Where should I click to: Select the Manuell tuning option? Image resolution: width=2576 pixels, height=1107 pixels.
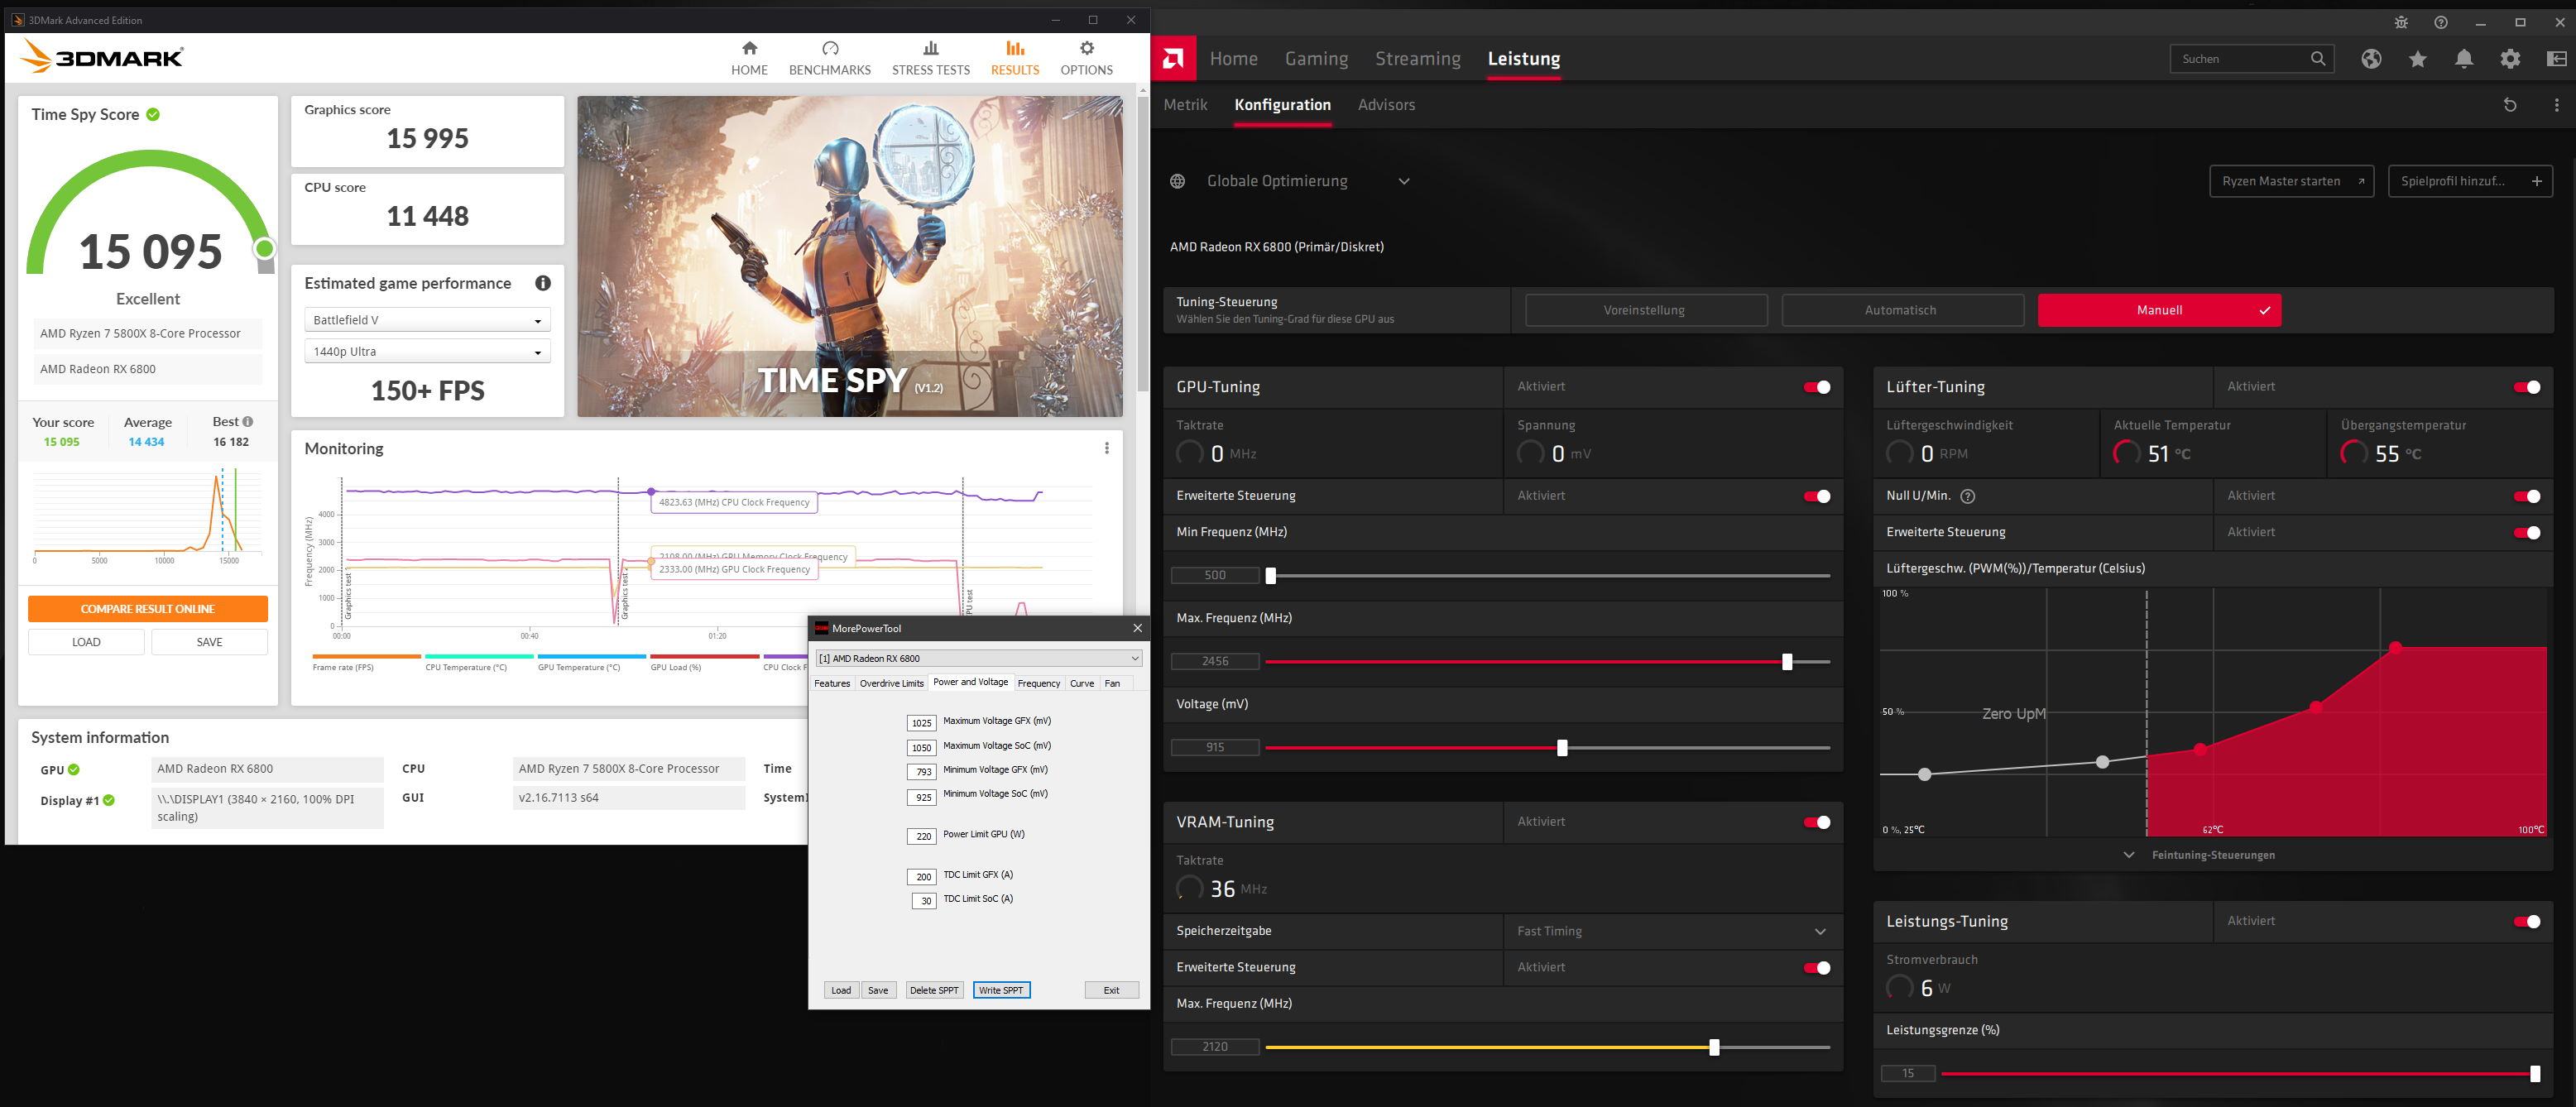point(2159,310)
